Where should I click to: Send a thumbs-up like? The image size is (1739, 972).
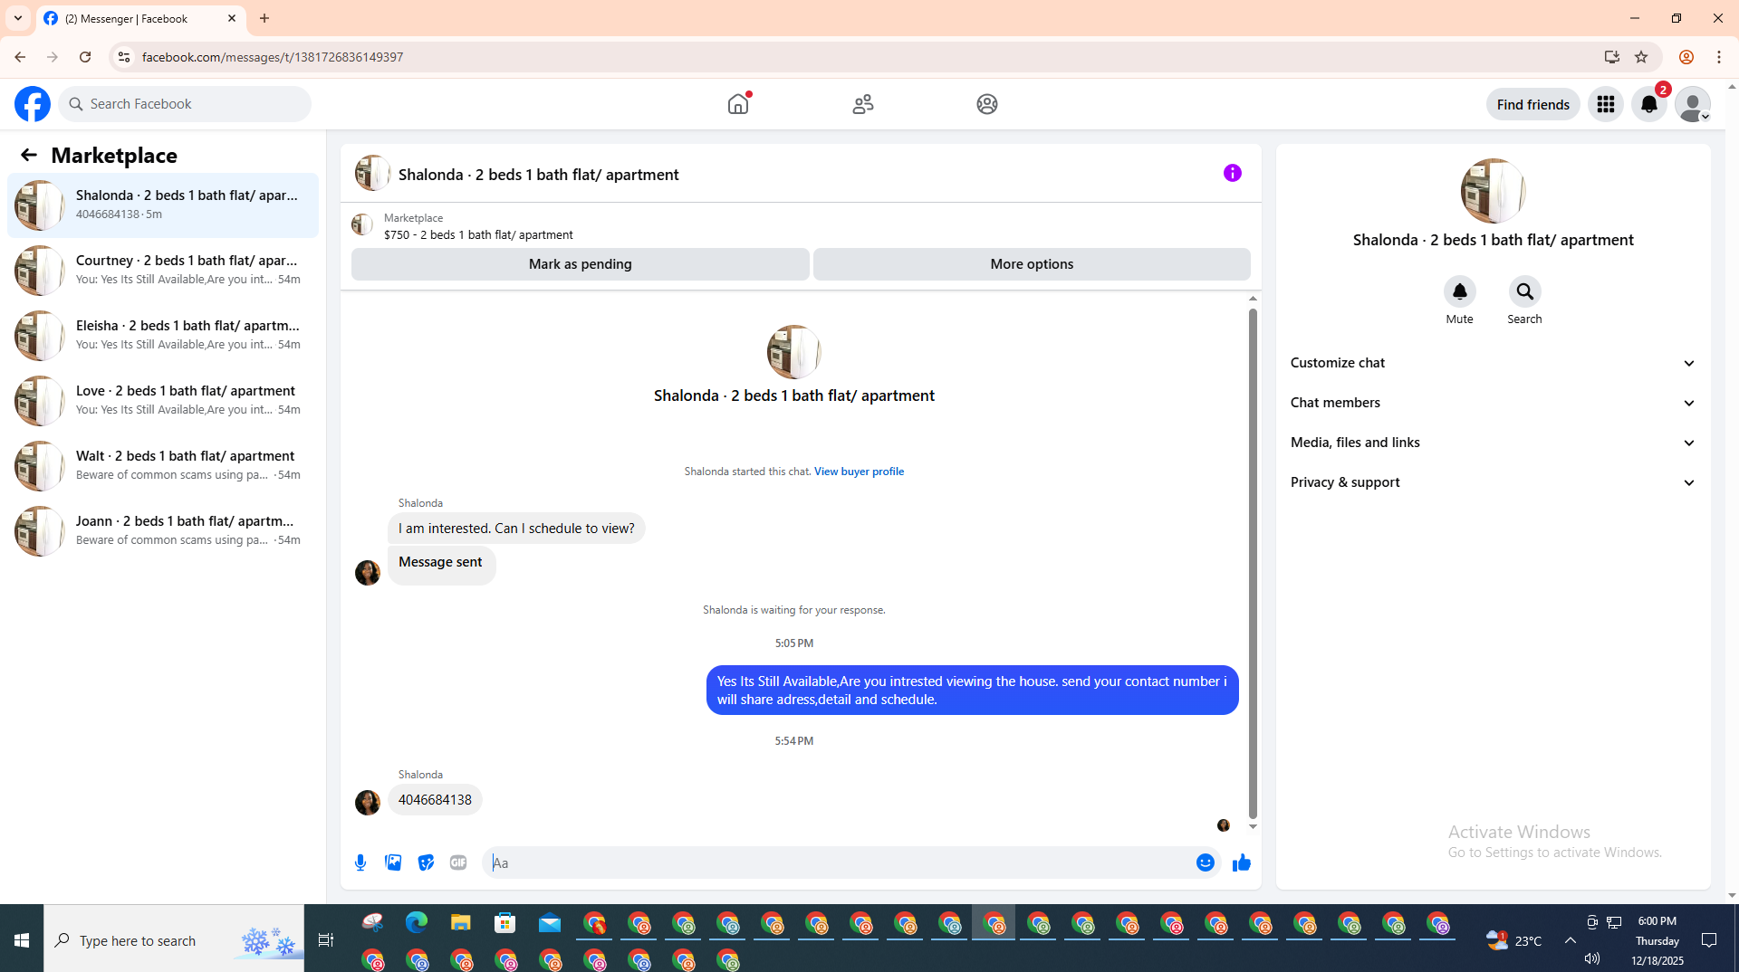pos(1241,862)
